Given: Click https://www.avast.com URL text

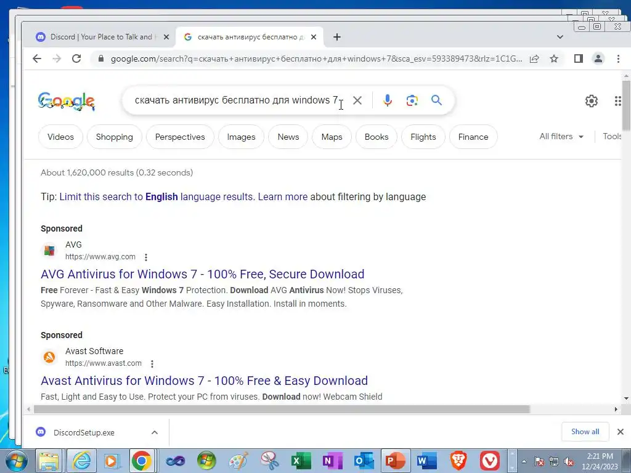Looking at the screenshot, I should 104,363.
